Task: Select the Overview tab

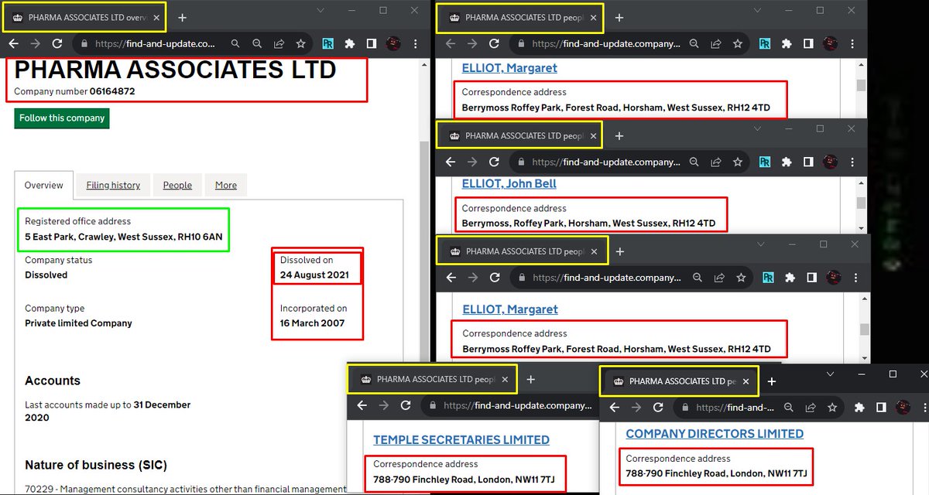Action: coord(43,185)
